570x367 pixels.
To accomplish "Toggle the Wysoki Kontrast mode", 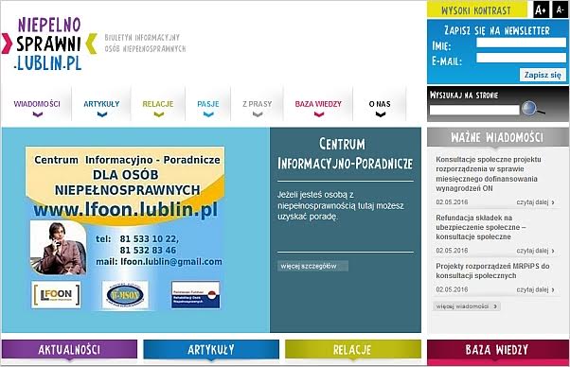I will [476, 9].
